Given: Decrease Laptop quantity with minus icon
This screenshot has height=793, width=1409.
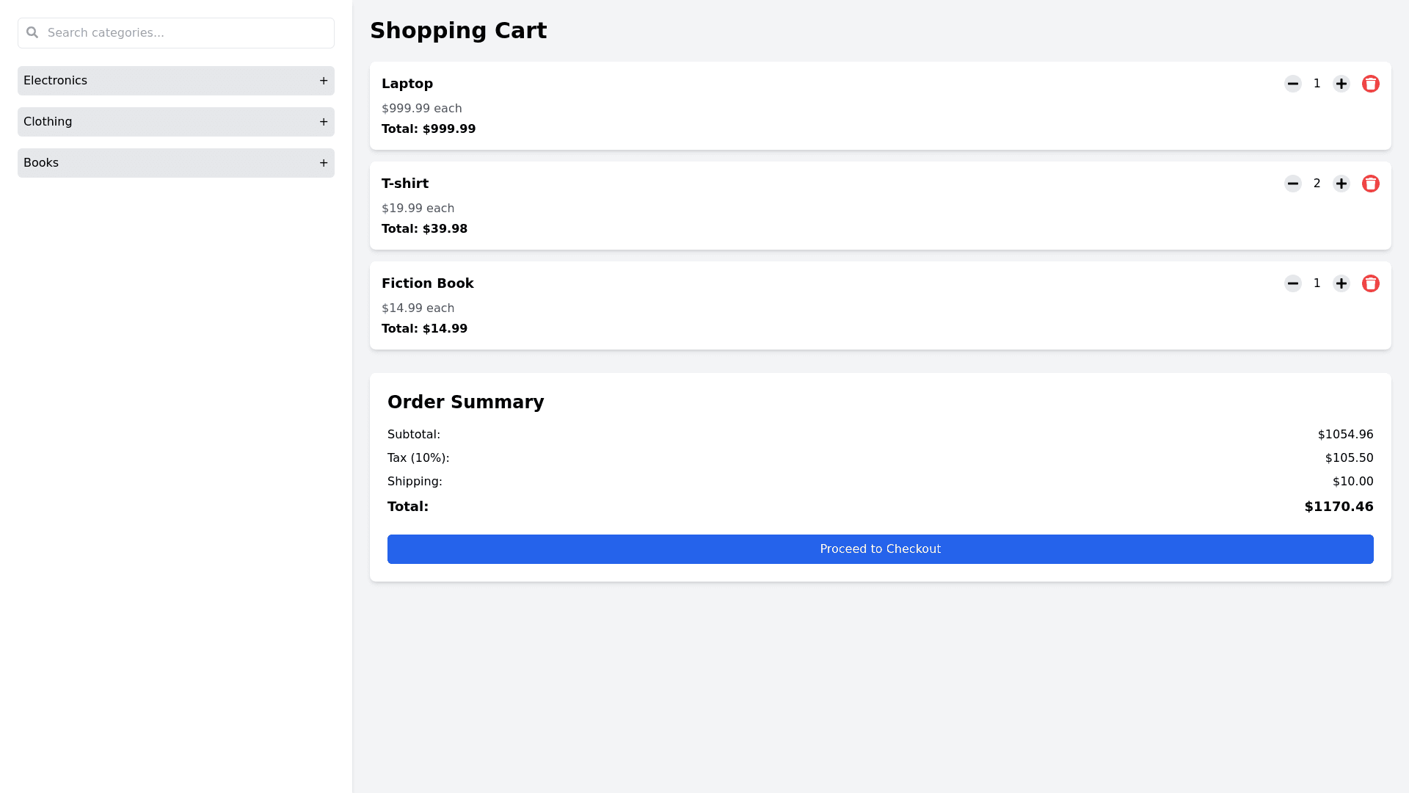Looking at the screenshot, I should [x=1292, y=84].
